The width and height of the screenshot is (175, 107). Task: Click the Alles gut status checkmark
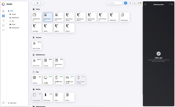click(159, 54)
